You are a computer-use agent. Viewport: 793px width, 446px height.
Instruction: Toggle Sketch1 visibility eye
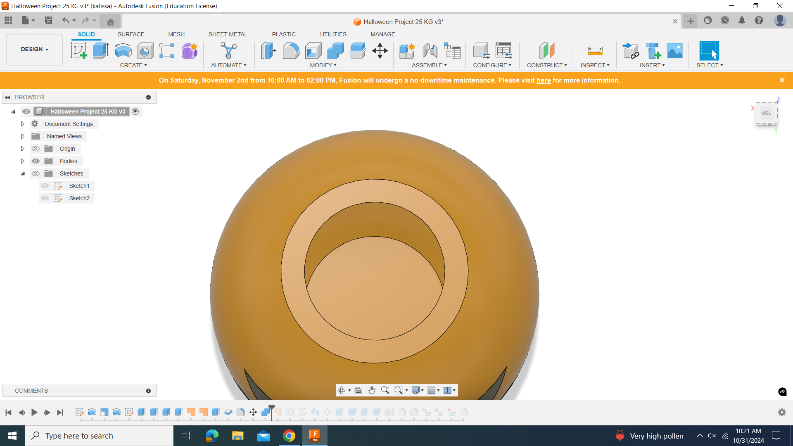(x=45, y=186)
